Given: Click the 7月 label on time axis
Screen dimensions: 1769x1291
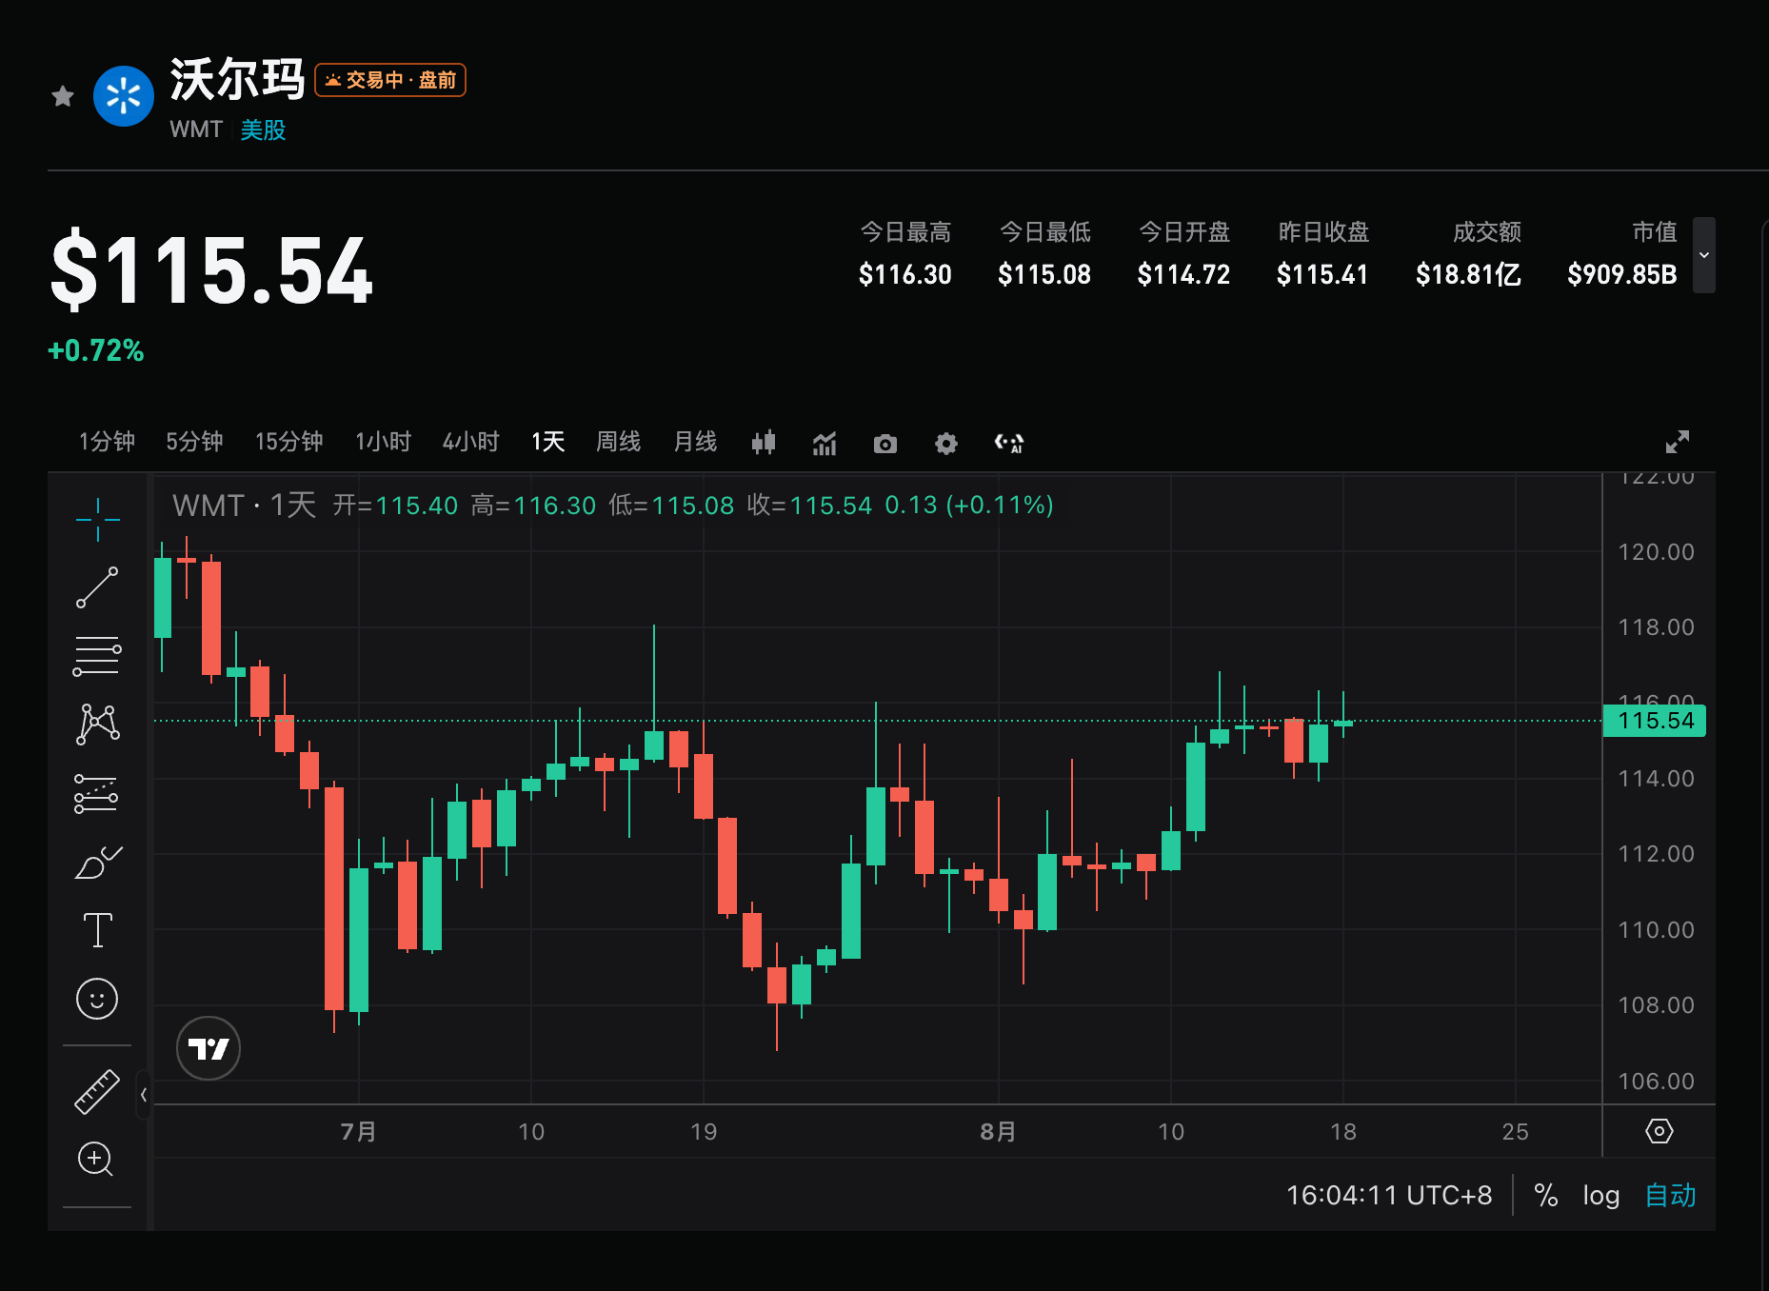Looking at the screenshot, I should pyautogui.click(x=358, y=1131).
